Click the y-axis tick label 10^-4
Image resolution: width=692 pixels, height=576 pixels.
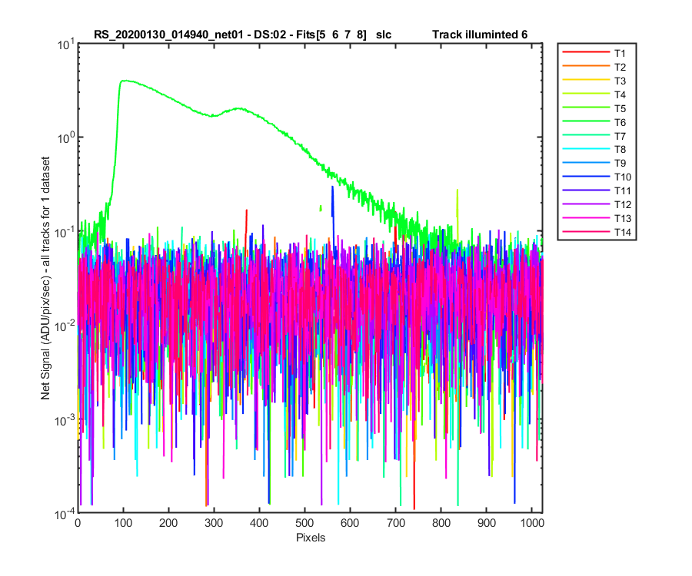(x=63, y=514)
